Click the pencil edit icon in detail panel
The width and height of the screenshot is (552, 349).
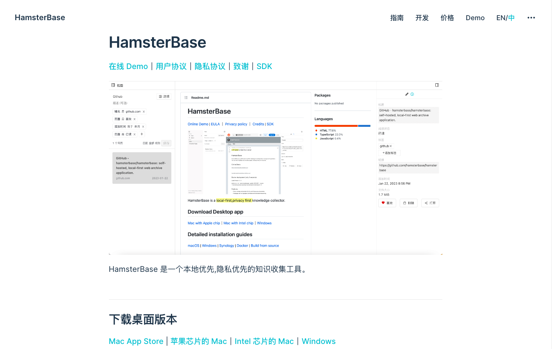tap(406, 94)
